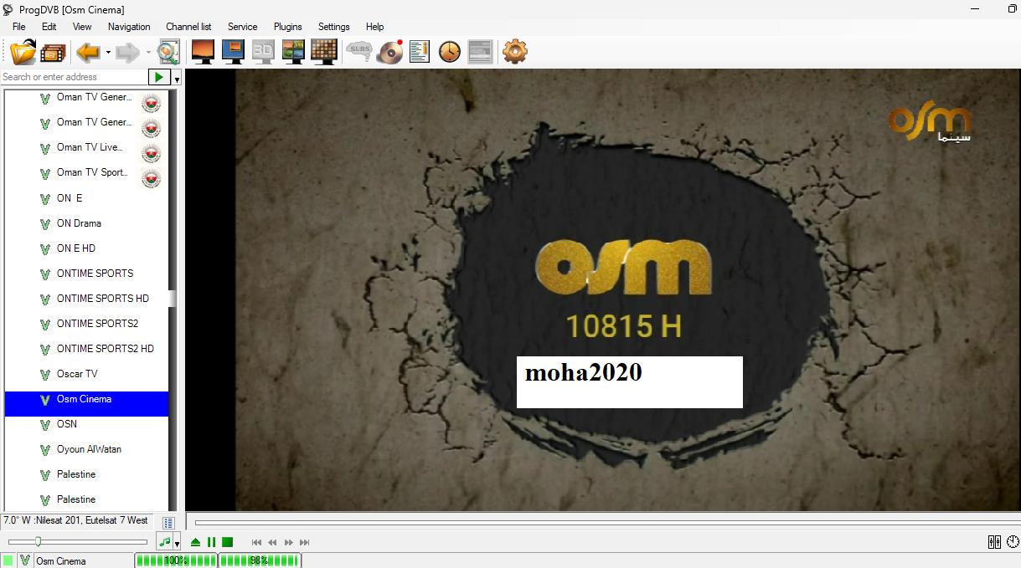The width and height of the screenshot is (1021, 568).
Task: Go forward with the grey right arrow
Action: [x=127, y=52]
